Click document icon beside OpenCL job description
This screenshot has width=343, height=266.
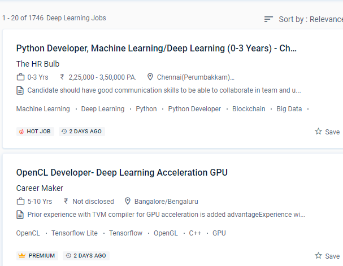(x=21, y=215)
